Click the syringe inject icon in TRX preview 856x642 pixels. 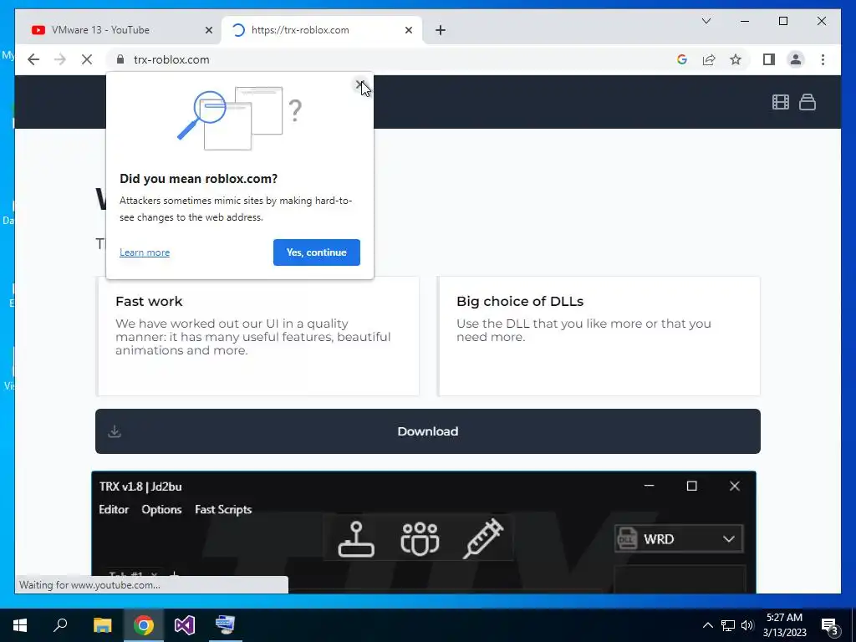tap(483, 539)
